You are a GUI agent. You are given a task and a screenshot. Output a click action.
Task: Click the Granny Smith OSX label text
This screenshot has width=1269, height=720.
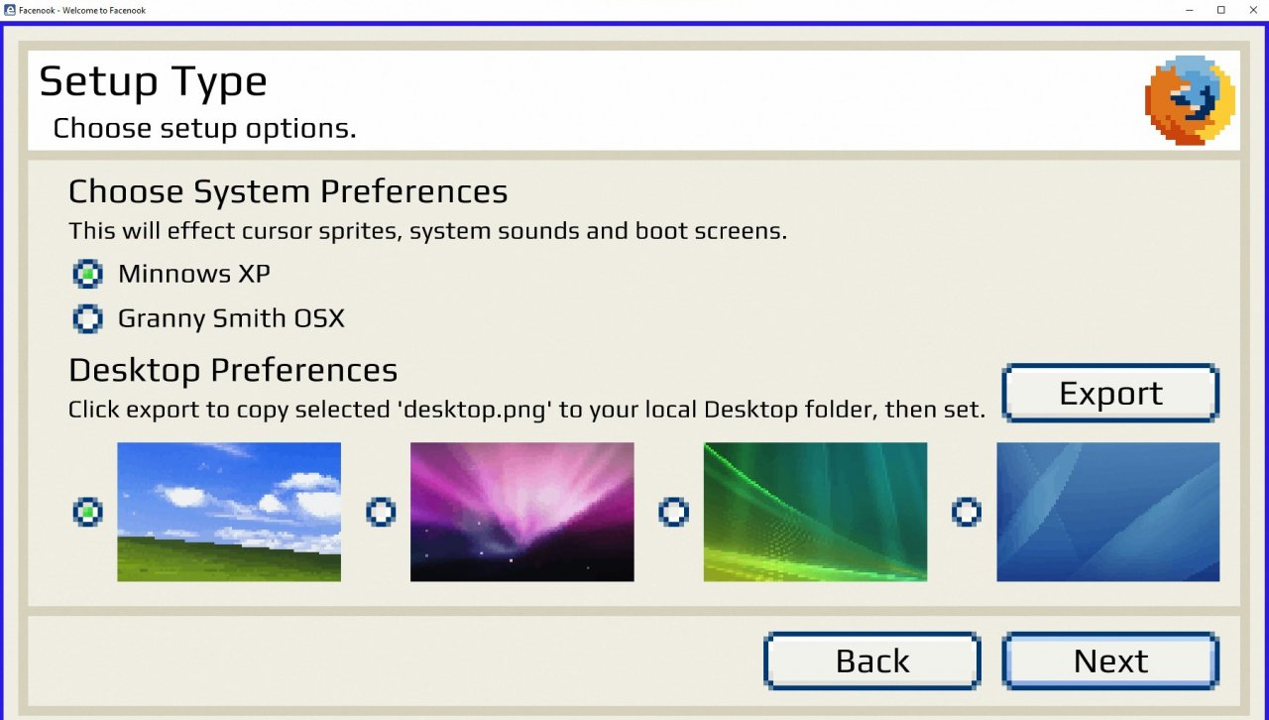pos(231,318)
